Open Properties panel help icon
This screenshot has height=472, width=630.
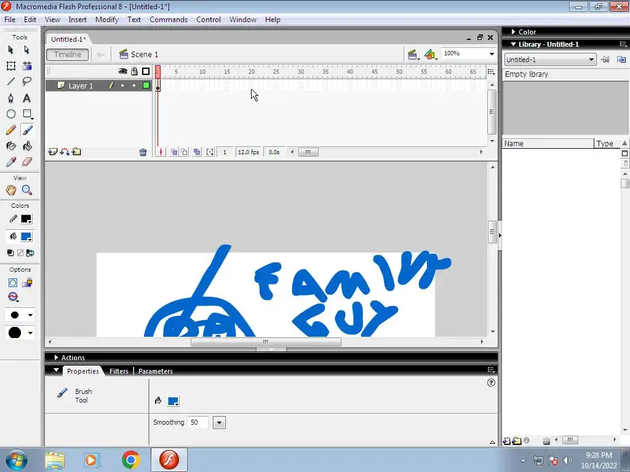[x=491, y=382]
